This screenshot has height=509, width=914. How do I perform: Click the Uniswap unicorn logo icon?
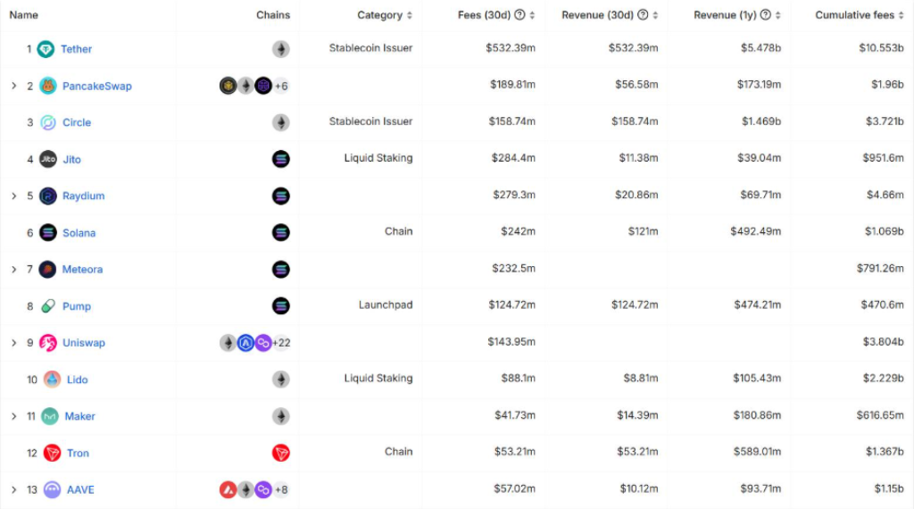(48, 343)
